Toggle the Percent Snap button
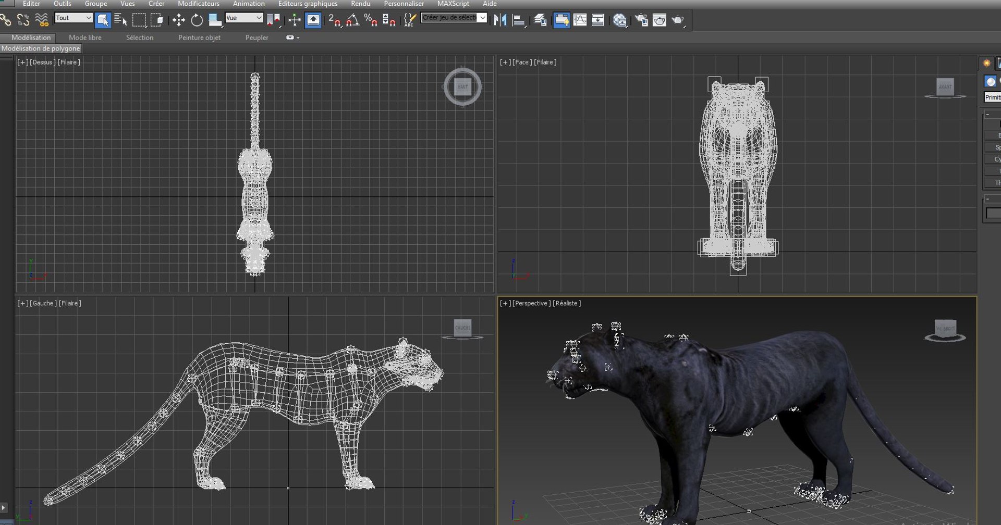The height and width of the screenshot is (525, 1001). pyautogui.click(x=371, y=20)
